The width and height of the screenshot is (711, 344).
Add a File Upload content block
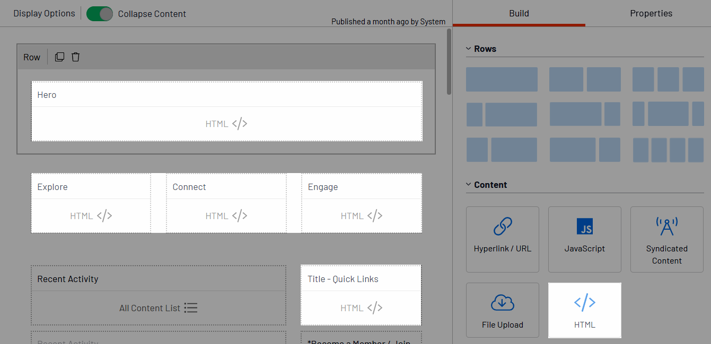[503, 310]
